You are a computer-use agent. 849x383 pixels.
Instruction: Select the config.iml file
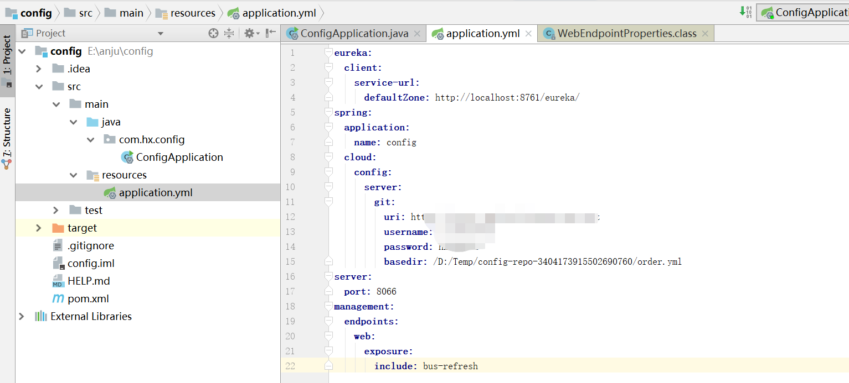[91, 264]
